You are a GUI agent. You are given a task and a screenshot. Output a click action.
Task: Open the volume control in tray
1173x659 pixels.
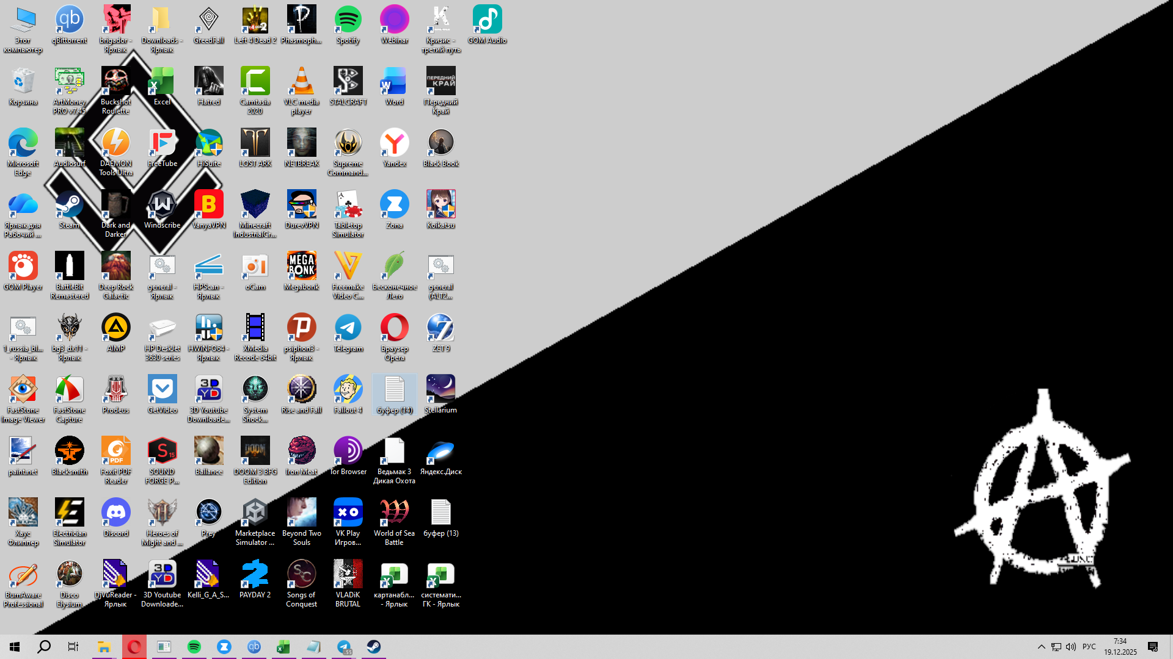pos(1071,647)
